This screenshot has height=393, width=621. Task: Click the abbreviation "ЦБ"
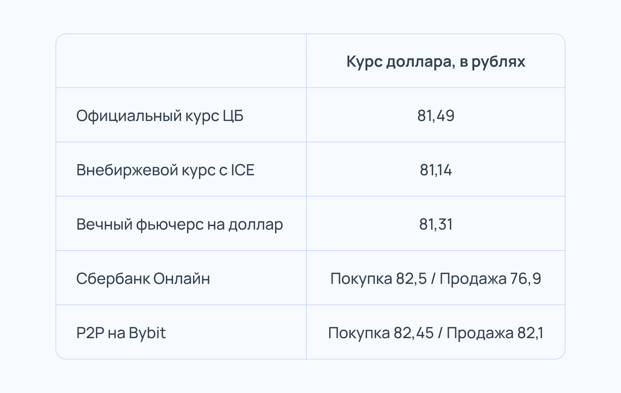click(233, 116)
